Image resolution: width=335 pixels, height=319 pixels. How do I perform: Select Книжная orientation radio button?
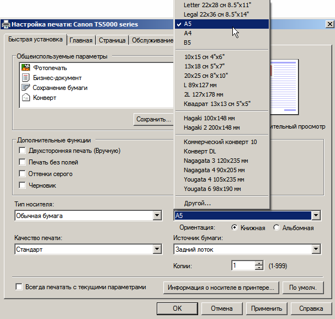[x=235, y=227]
